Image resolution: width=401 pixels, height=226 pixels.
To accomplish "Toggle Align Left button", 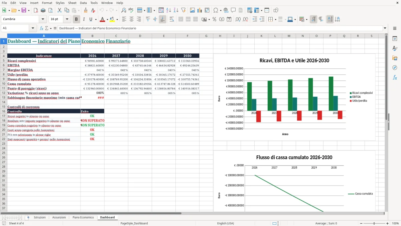I will [x=124, y=19].
